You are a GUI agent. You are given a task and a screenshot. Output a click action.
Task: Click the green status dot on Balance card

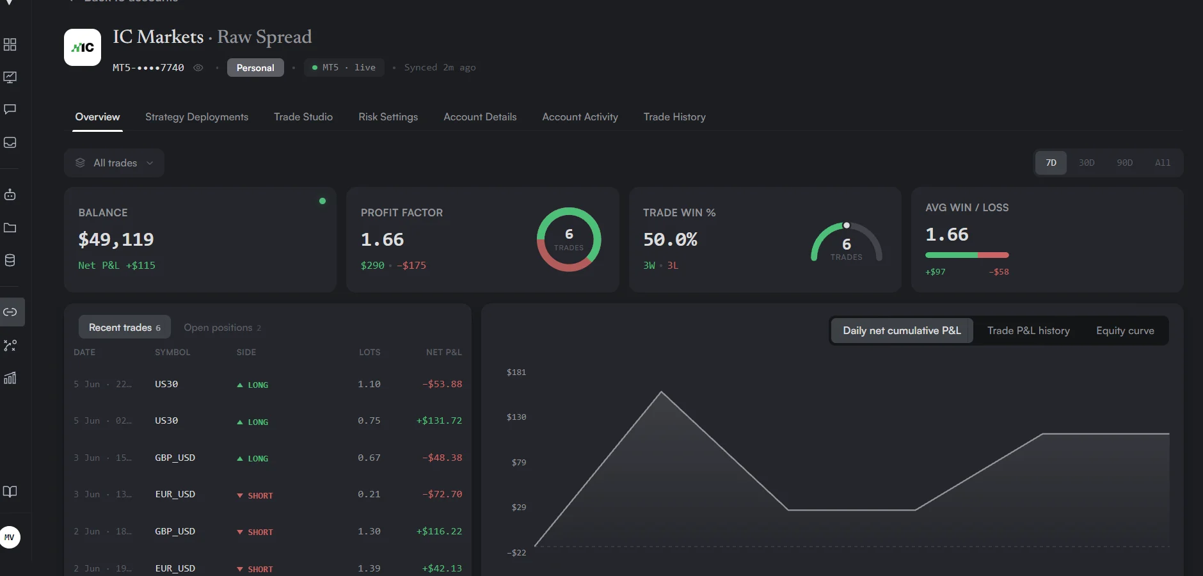[x=323, y=201]
